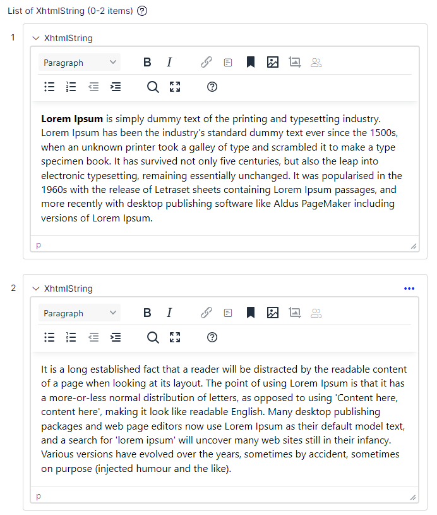Image resolution: width=437 pixels, height=515 pixels.
Task: Open find and replace in first editor
Action: [153, 87]
